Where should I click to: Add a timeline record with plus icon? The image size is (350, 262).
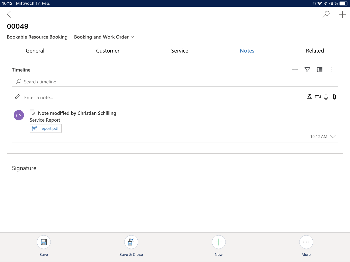pyautogui.click(x=295, y=70)
